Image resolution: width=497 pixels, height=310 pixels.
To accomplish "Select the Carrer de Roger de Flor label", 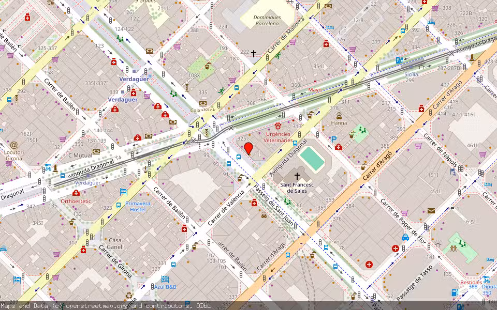I will point(403,221).
